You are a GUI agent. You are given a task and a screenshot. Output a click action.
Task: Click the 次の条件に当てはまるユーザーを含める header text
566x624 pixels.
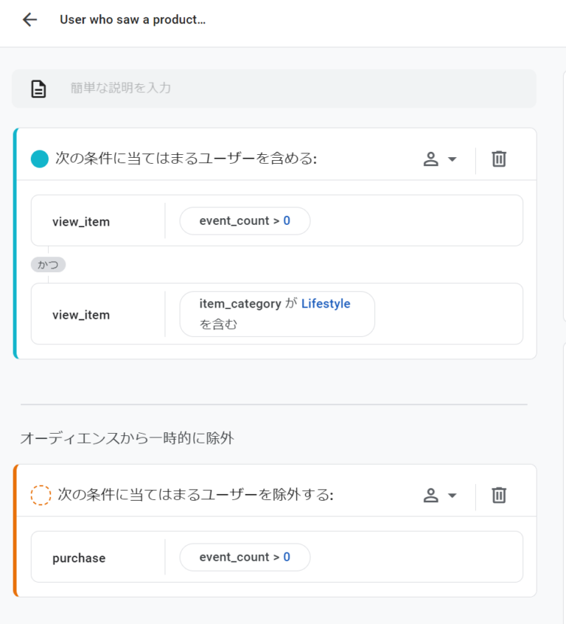pyautogui.click(x=186, y=159)
